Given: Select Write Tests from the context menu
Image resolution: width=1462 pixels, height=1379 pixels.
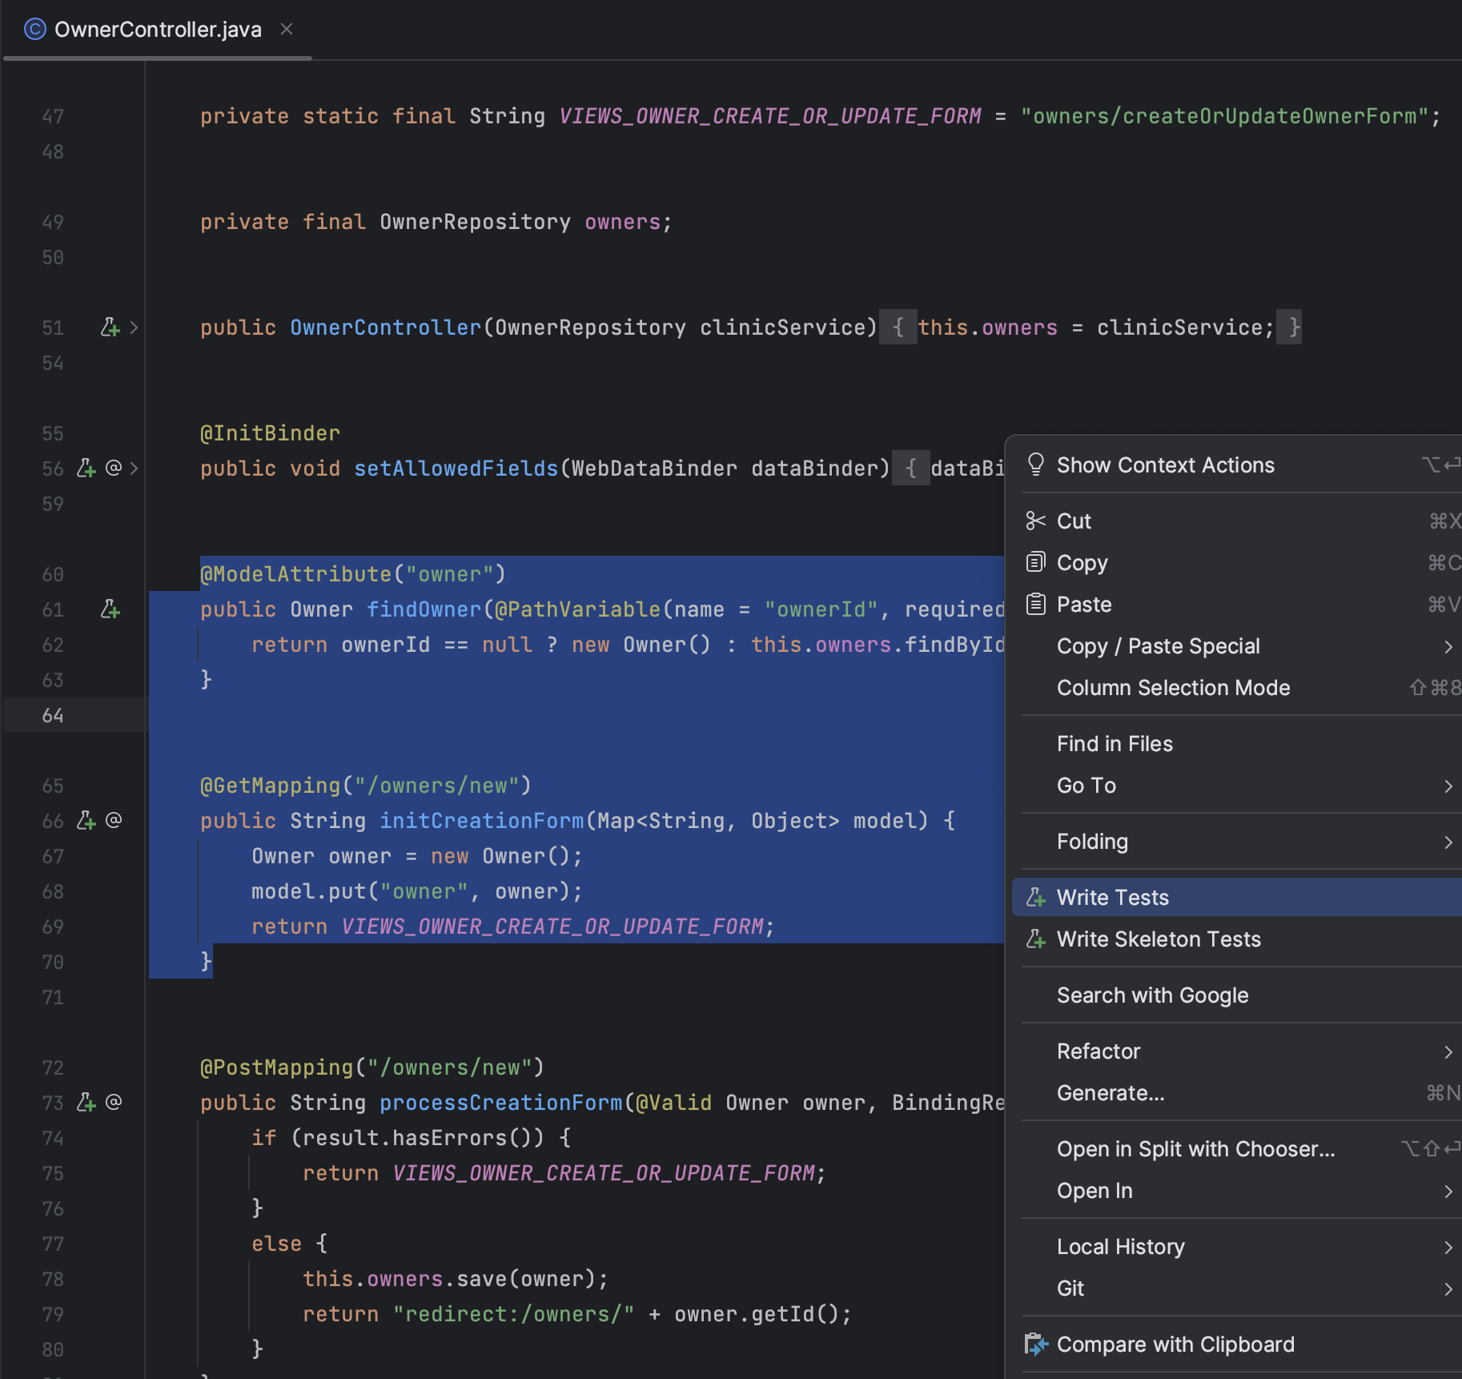Looking at the screenshot, I should [1112, 898].
